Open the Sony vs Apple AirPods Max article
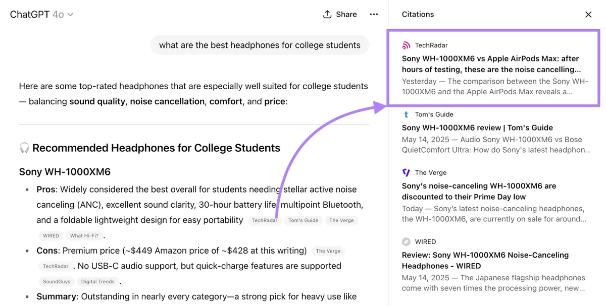Screen dimensions: 606x306 tap(491, 64)
